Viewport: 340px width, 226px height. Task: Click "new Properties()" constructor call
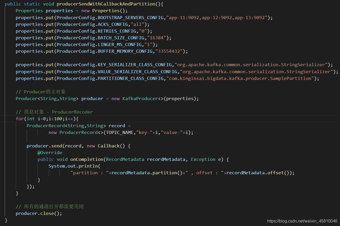[104, 11]
